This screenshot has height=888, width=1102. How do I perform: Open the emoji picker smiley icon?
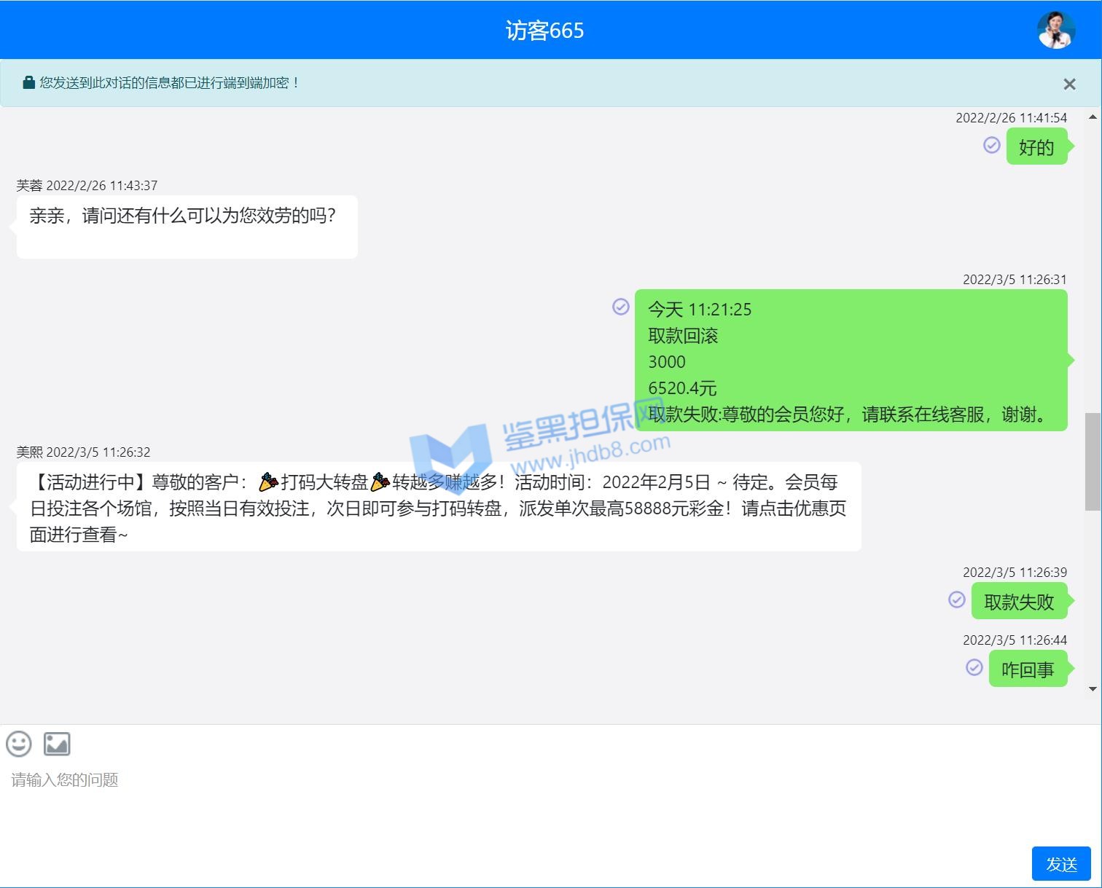point(19,744)
